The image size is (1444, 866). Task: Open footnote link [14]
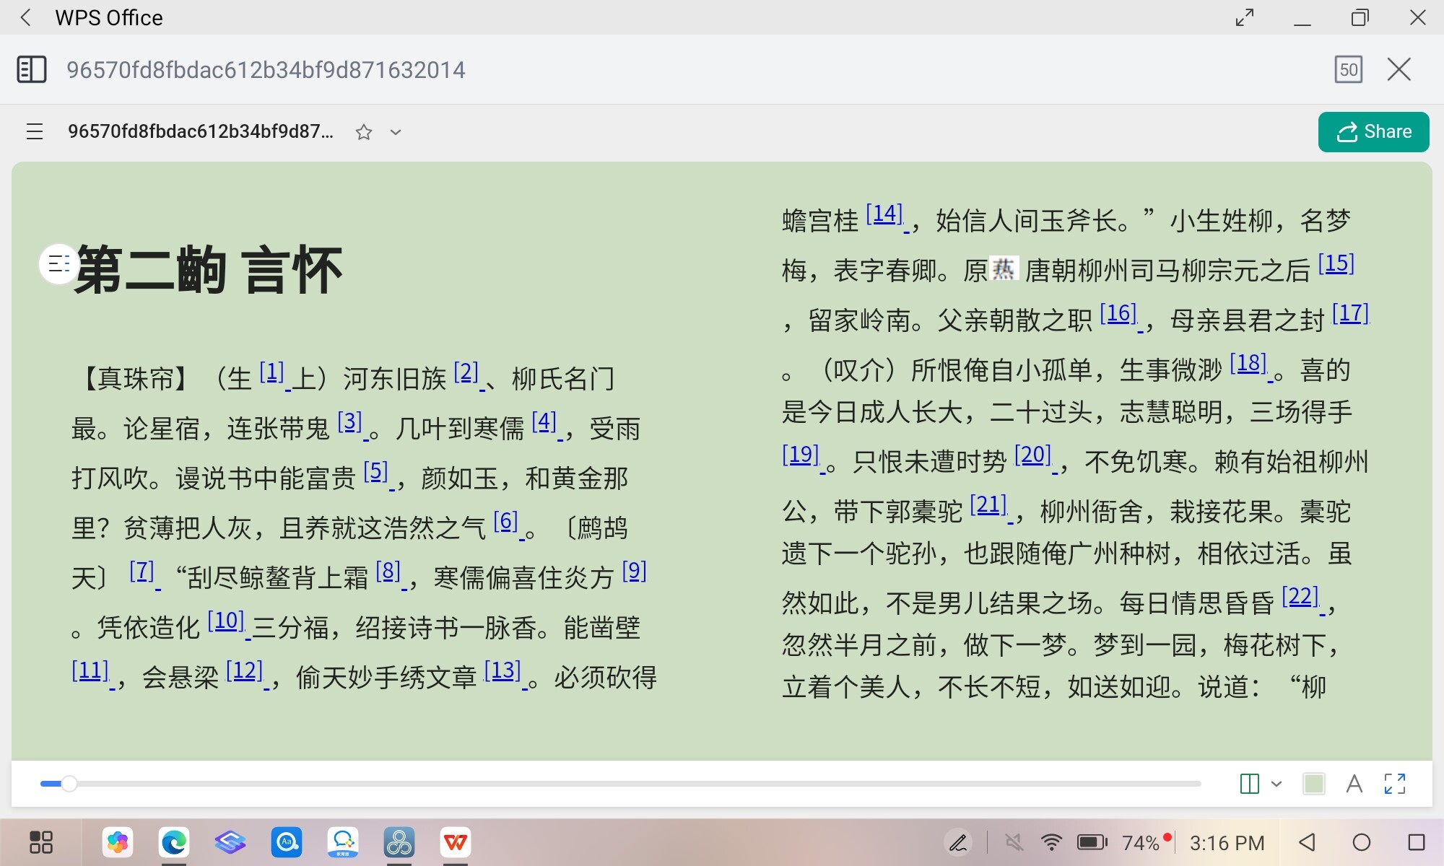coord(884,214)
